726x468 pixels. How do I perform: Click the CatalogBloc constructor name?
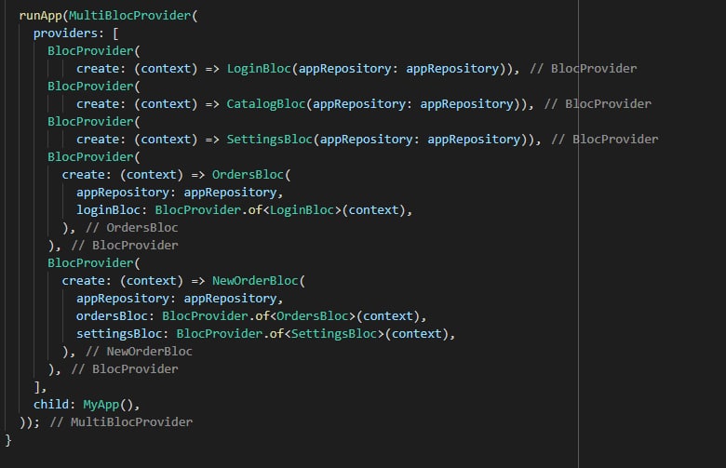tap(266, 103)
